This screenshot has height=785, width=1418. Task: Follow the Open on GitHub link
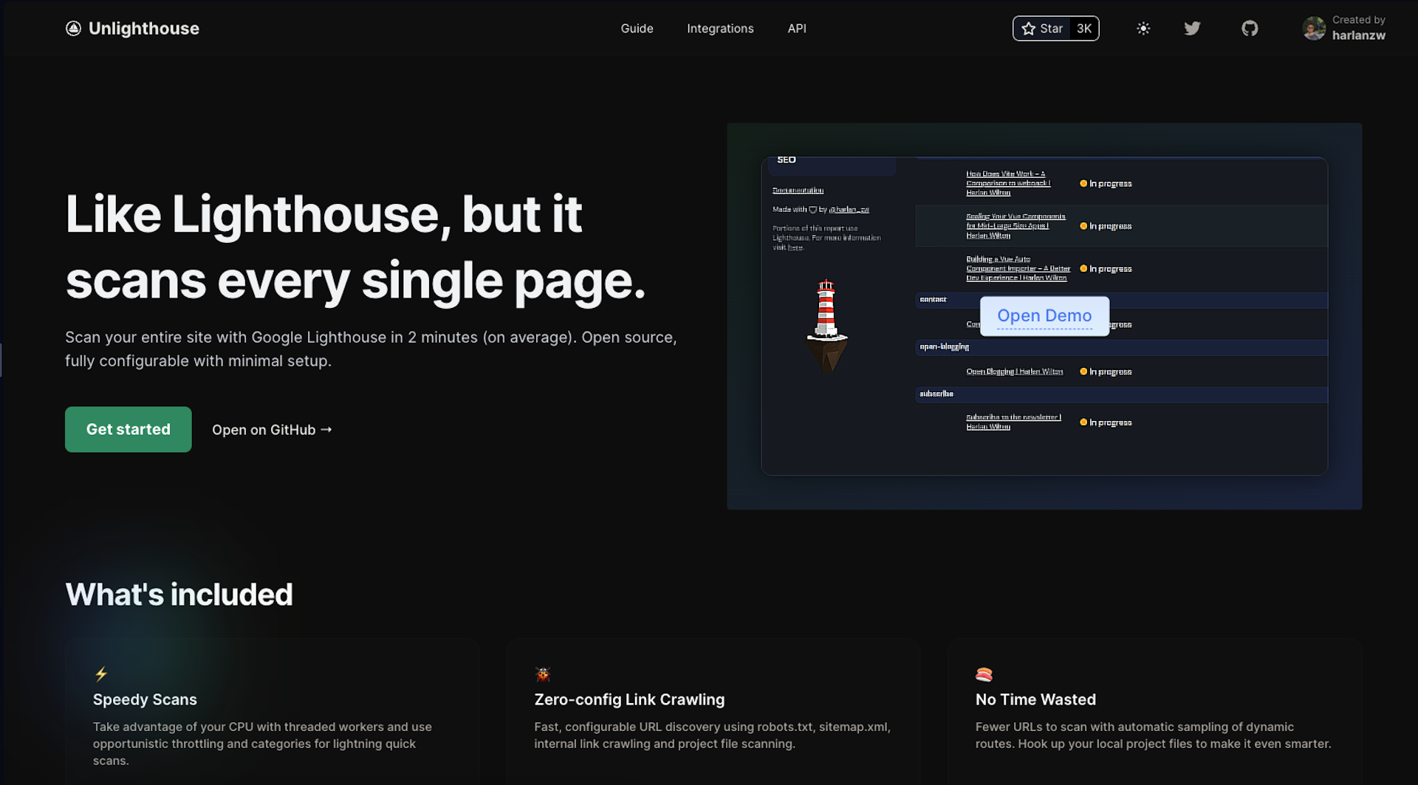pyautogui.click(x=272, y=429)
